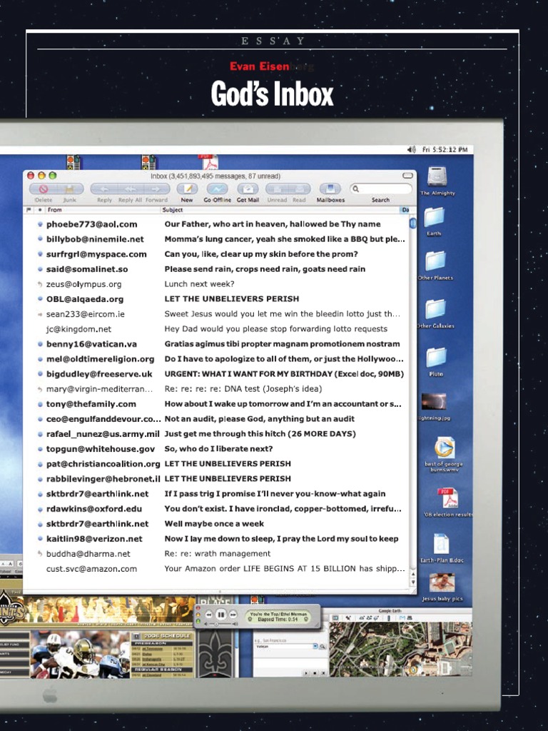
Task: Skip to previous track in iTunes
Action: click(x=209, y=615)
